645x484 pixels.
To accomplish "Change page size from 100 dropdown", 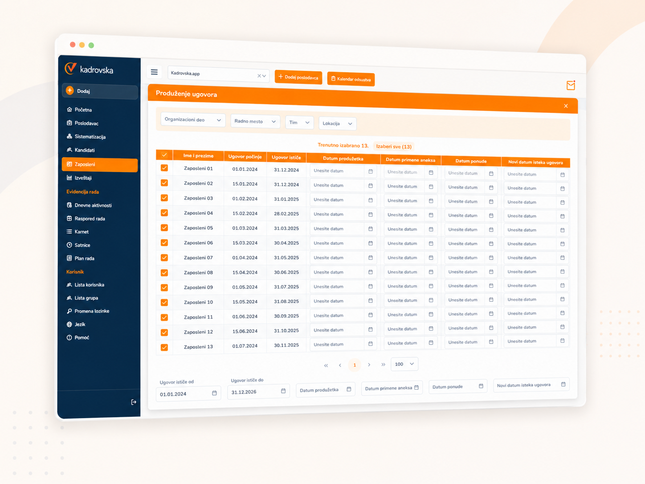I will click(x=404, y=364).
